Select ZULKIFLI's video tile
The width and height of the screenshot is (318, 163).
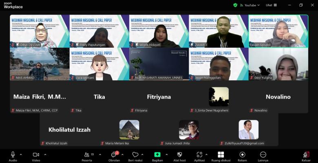pyautogui.click(x=219, y=31)
